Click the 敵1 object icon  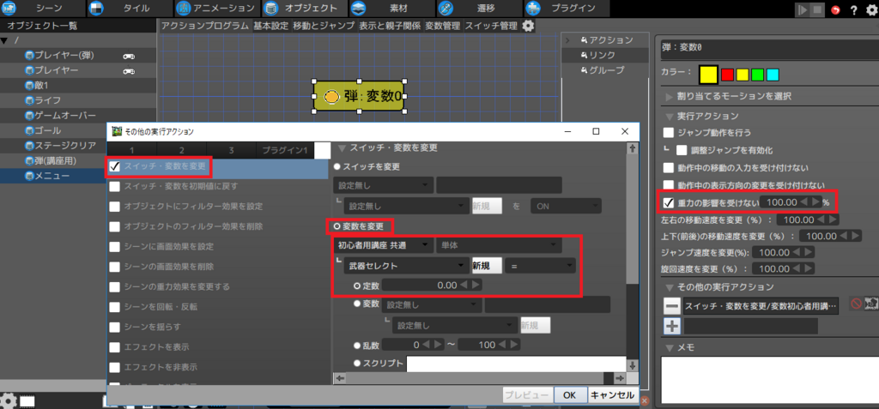pyautogui.click(x=29, y=86)
